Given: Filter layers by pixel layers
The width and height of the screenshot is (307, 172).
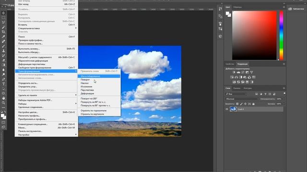Looking at the screenshot, I should pos(257,94).
